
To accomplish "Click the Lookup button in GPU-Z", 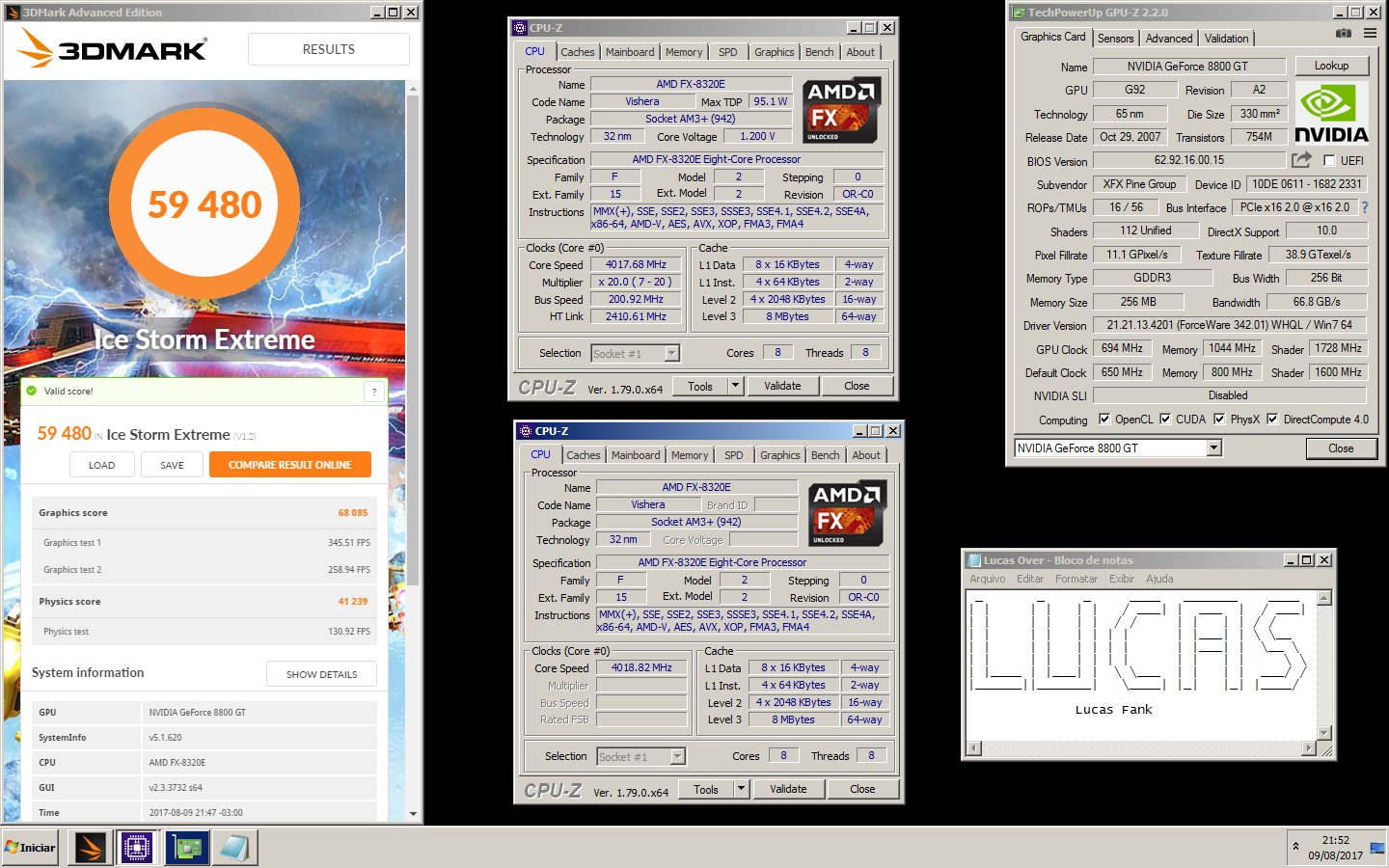I will tap(1331, 66).
